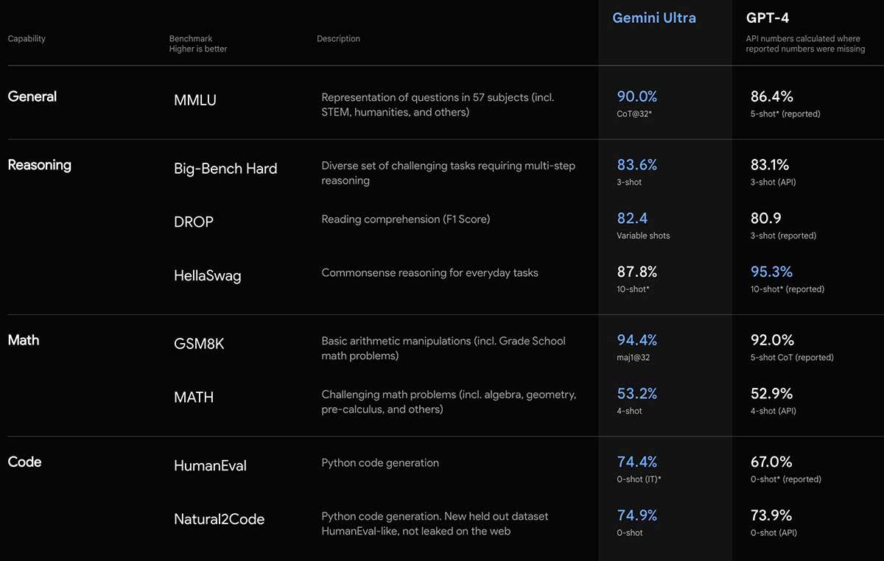Screen dimensions: 884x561
Task: Click the GSM8K benchmark label
Action: (x=199, y=344)
